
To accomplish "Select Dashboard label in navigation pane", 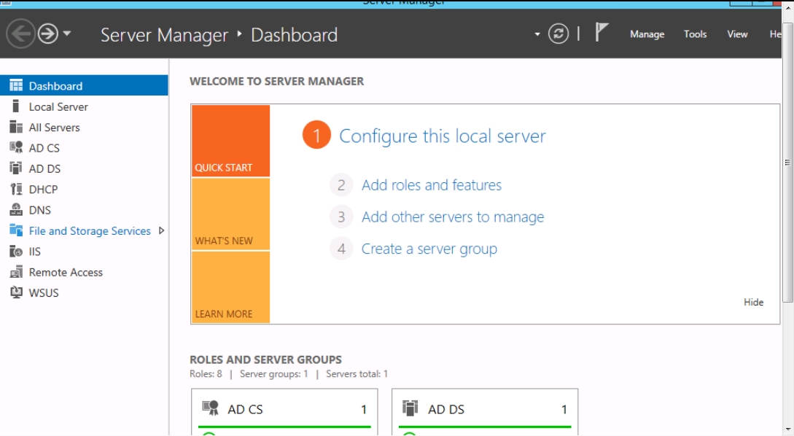I will pyautogui.click(x=55, y=86).
